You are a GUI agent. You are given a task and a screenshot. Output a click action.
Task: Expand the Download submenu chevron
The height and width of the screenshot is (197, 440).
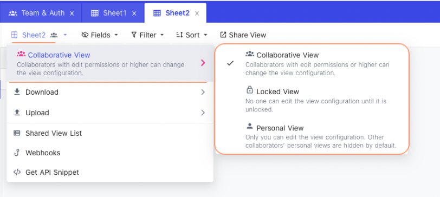tap(203, 92)
